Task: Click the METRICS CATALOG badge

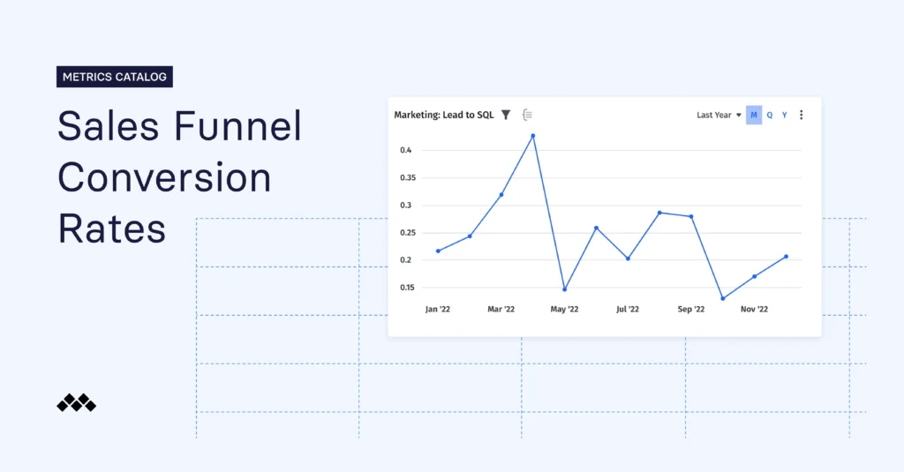Action: (115, 77)
